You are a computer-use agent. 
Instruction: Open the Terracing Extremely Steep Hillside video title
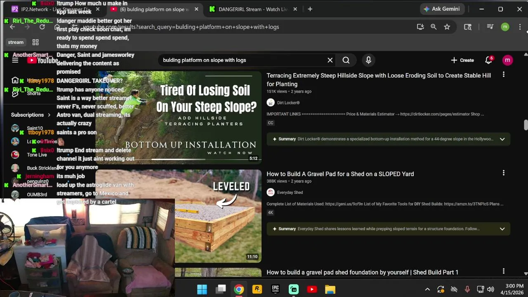click(379, 80)
